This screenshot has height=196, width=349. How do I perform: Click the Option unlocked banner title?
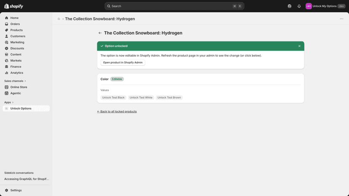coord(116,46)
